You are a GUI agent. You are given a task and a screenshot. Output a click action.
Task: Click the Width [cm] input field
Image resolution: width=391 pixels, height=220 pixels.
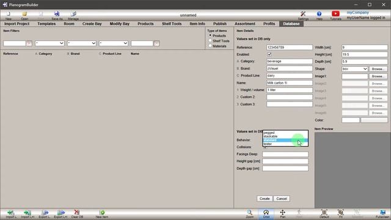tap(365, 47)
